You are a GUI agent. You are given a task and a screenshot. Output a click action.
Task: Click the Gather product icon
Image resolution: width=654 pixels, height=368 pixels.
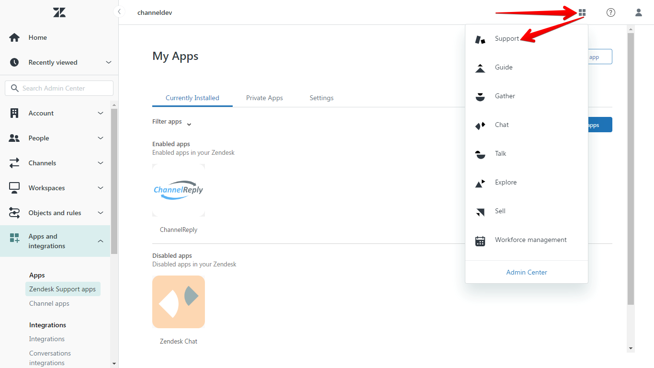point(480,97)
